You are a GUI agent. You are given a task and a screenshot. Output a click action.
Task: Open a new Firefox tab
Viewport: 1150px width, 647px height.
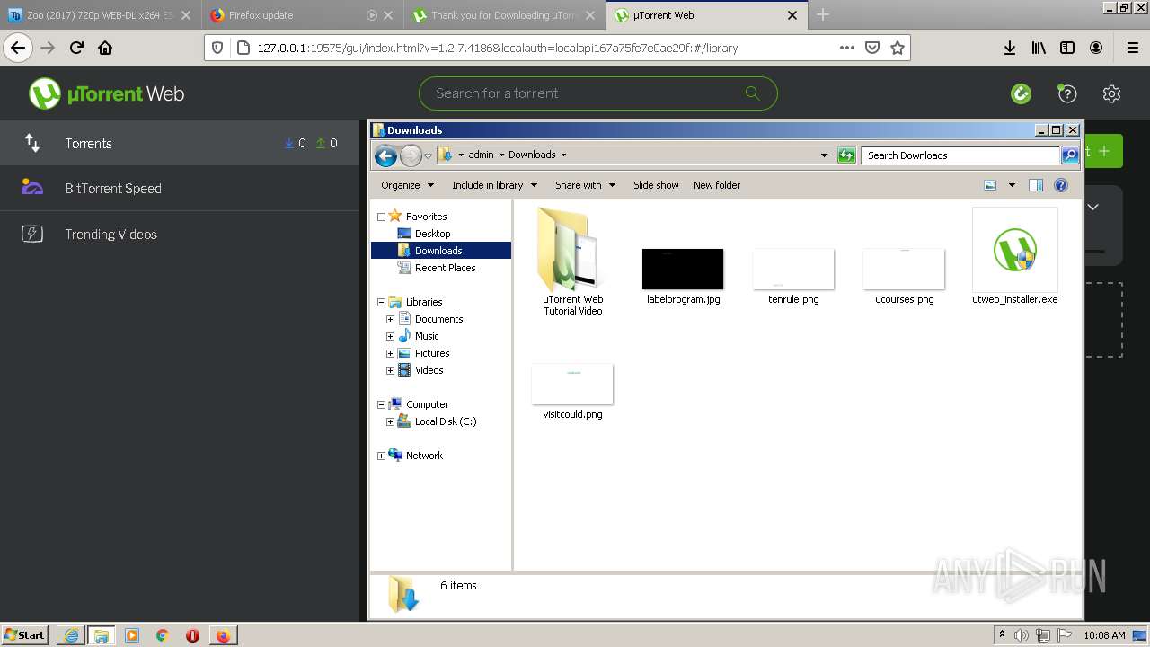pyautogui.click(x=823, y=15)
